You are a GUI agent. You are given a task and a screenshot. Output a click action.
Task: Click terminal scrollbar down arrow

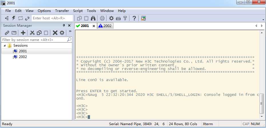coord(261,117)
